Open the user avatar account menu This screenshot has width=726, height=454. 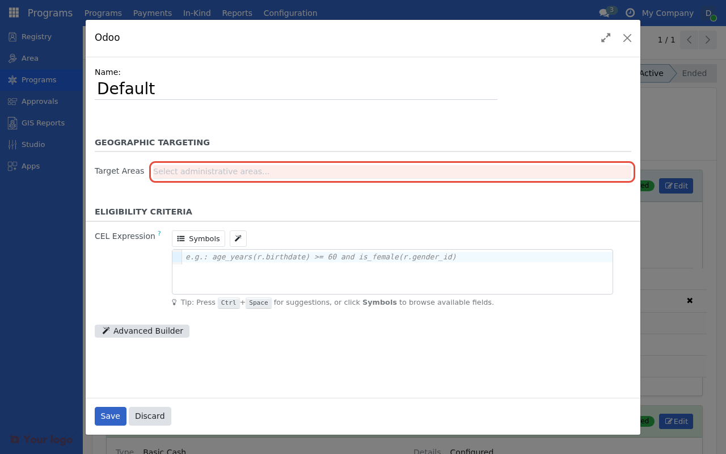tap(708, 12)
